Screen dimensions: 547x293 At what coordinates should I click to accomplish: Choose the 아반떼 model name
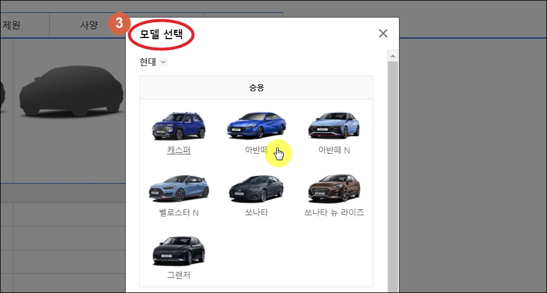256,150
